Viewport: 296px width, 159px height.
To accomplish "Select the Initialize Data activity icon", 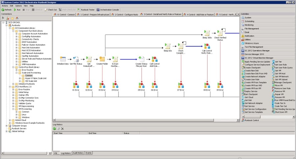I will (63, 59).
